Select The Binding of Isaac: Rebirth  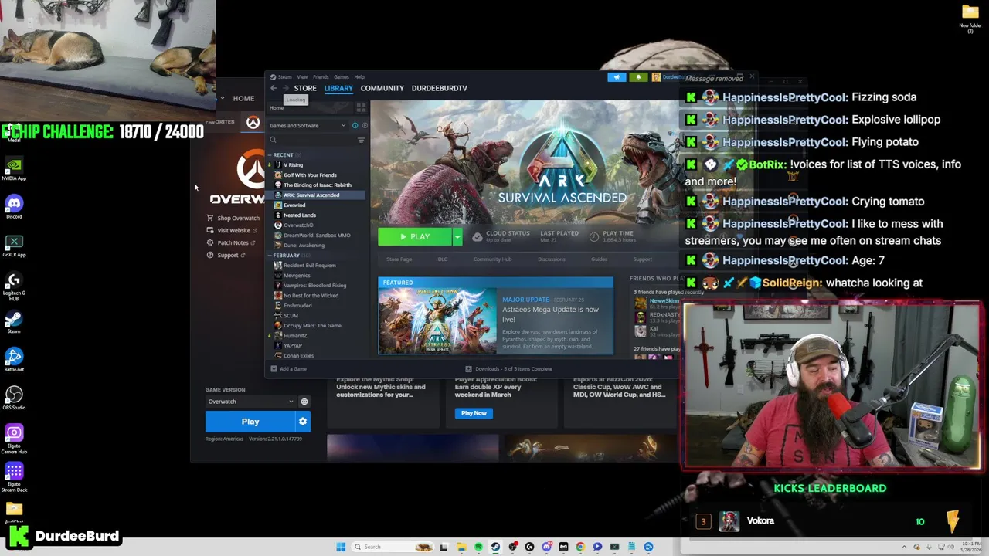click(x=317, y=185)
